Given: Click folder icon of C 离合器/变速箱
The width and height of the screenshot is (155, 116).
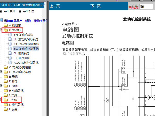Looking at the screenshot, I should tap(6, 67).
